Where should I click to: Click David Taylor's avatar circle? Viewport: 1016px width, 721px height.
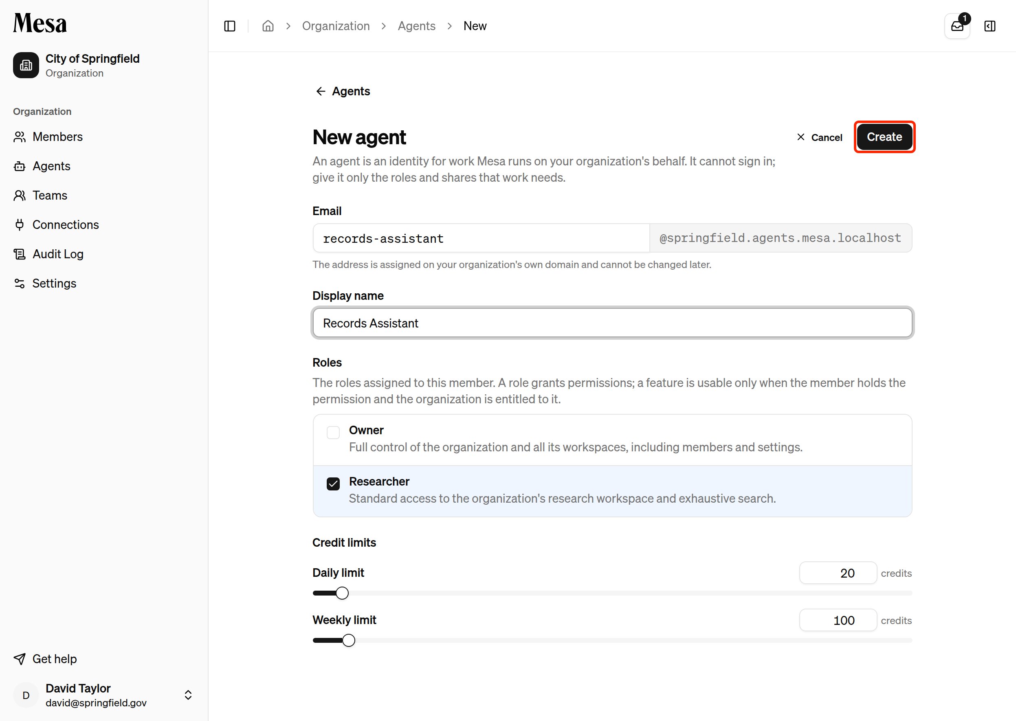click(26, 695)
